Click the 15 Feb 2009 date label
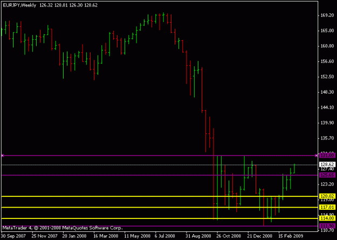 [x=291, y=236]
